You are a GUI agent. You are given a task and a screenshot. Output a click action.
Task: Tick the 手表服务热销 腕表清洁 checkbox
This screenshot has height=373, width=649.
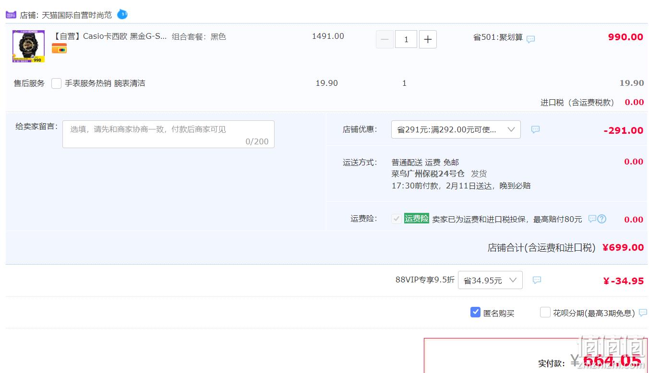57,83
